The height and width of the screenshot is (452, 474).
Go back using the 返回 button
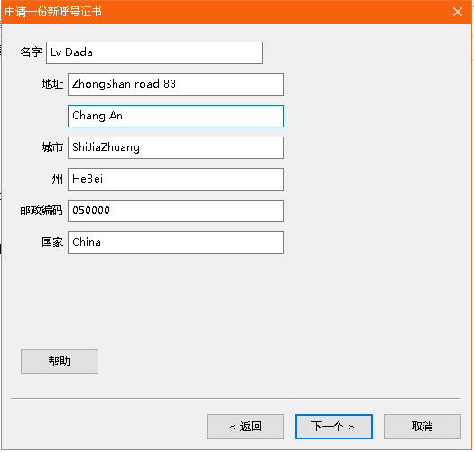[x=246, y=427]
